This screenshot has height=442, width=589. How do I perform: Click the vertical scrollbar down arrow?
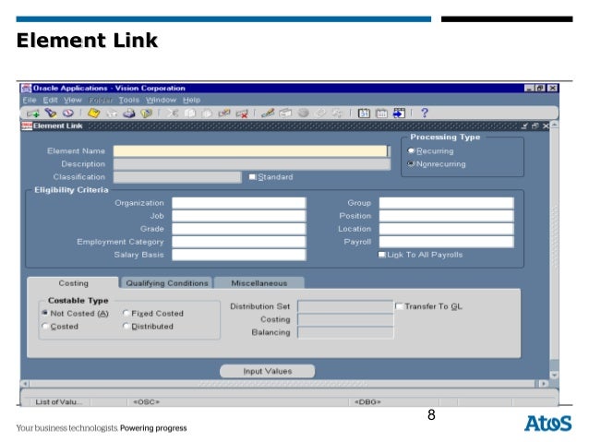(x=554, y=375)
